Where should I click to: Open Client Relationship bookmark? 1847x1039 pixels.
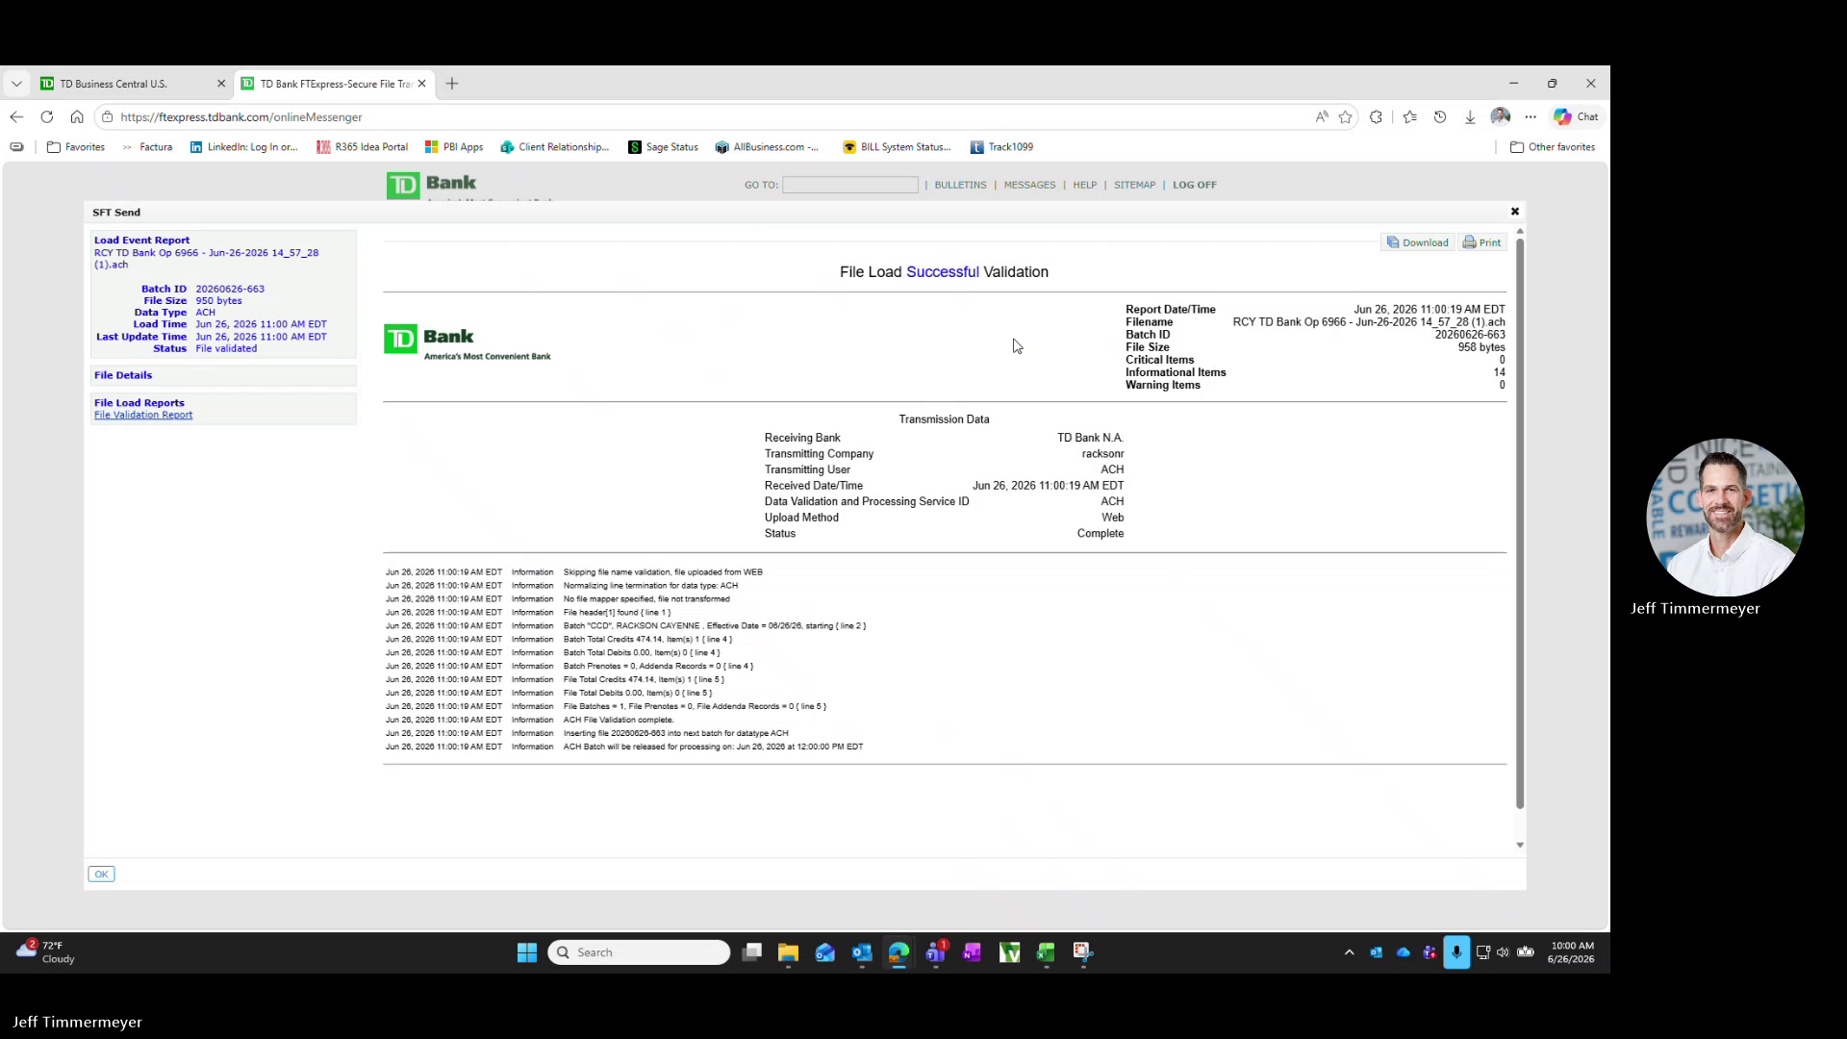(x=555, y=147)
